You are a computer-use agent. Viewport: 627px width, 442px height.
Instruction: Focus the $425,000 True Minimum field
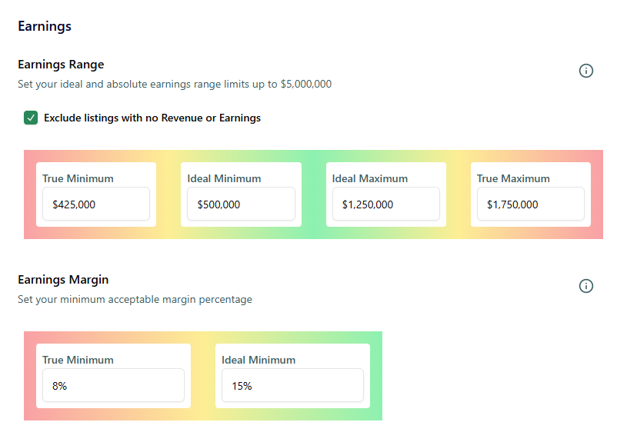(96, 204)
